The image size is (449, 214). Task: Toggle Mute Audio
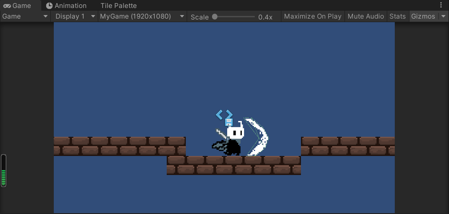coord(366,16)
